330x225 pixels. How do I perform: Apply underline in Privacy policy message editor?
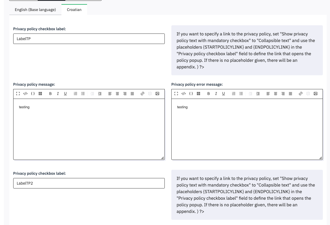pos(65,94)
